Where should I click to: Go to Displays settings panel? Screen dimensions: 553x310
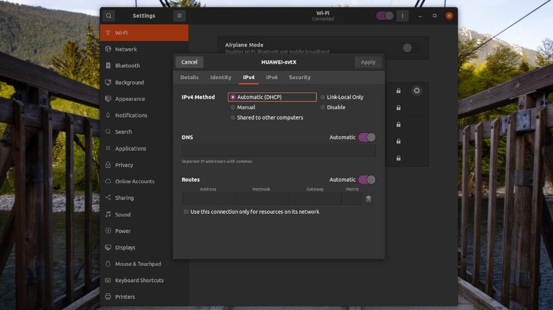click(x=125, y=247)
